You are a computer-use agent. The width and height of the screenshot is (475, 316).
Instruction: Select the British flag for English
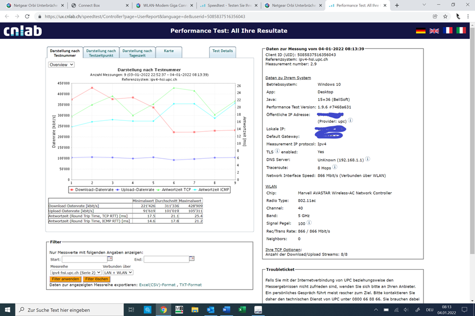pyautogui.click(x=434, y=31)
